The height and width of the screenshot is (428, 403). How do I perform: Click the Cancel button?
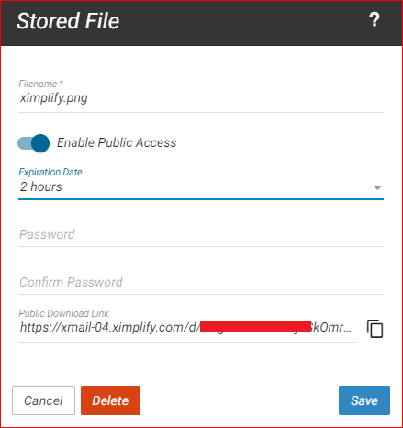[43, 400]
